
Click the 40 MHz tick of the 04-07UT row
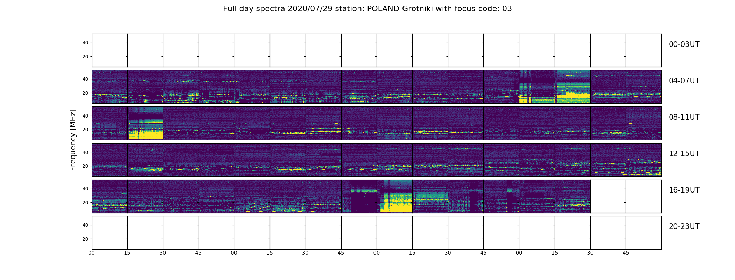(x=85, y=79)
